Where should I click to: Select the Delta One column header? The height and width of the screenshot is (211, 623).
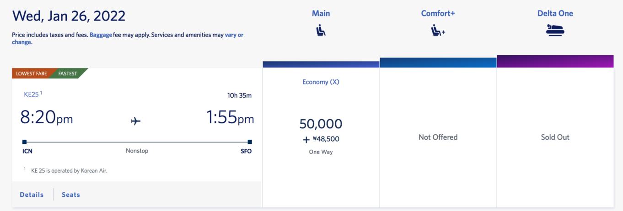(x=555, y=13)
